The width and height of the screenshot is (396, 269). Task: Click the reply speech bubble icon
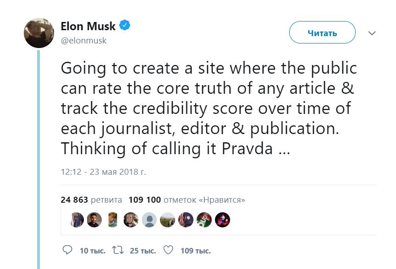(67, 250)
